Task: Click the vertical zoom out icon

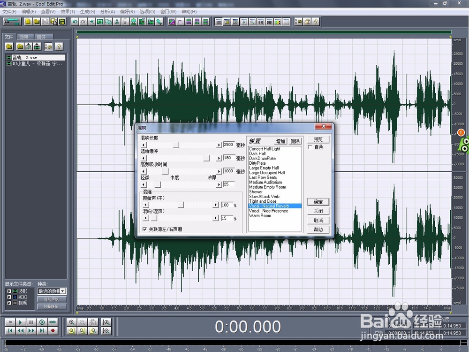Action: pyautogui.click(x=106, y=331)
